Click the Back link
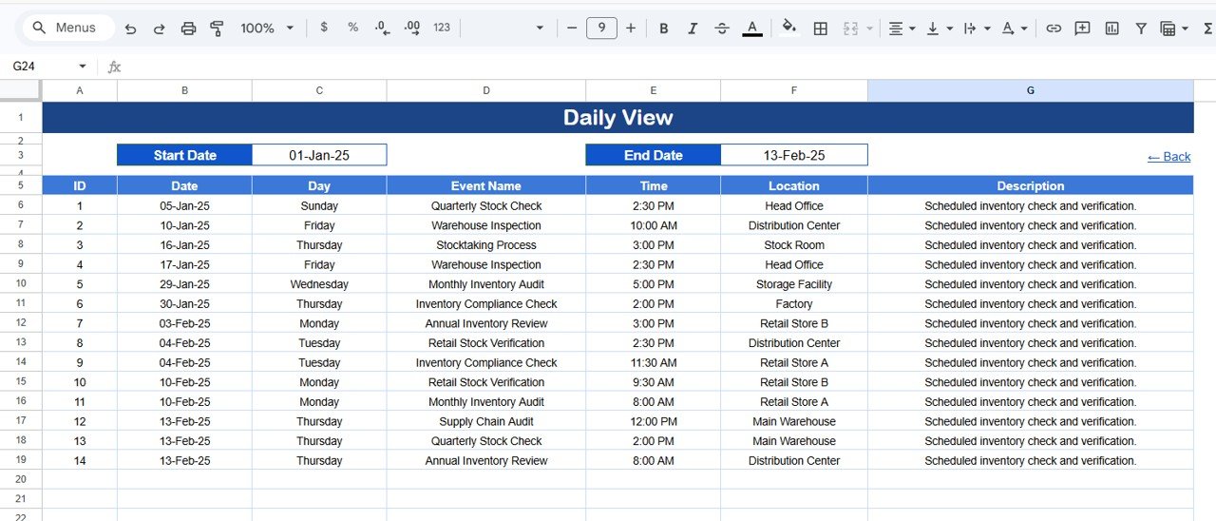The width and height of the screenshot is (1216, 521). [x=1168, y=157]
